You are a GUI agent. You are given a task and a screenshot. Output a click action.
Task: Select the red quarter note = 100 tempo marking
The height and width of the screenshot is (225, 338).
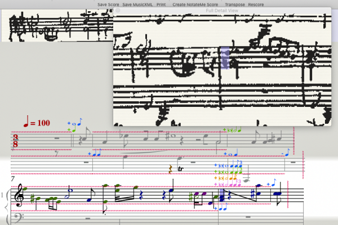[x=37, y=121]
